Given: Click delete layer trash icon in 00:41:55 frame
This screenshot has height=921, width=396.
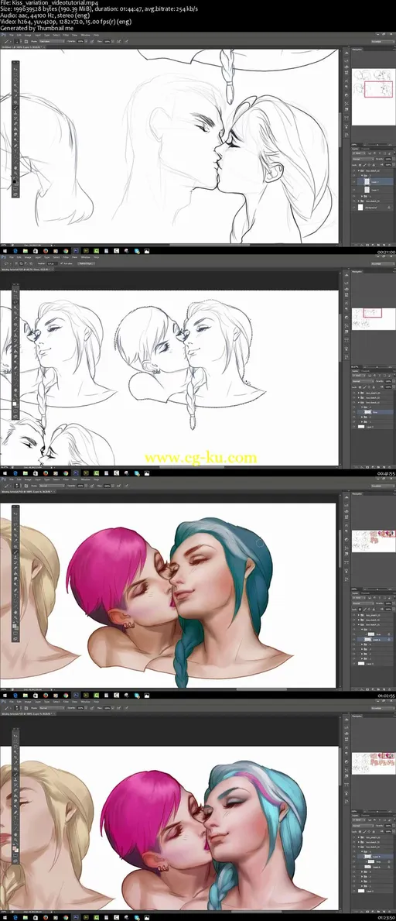Looking at the screenshot, I should tap(390, 467).
